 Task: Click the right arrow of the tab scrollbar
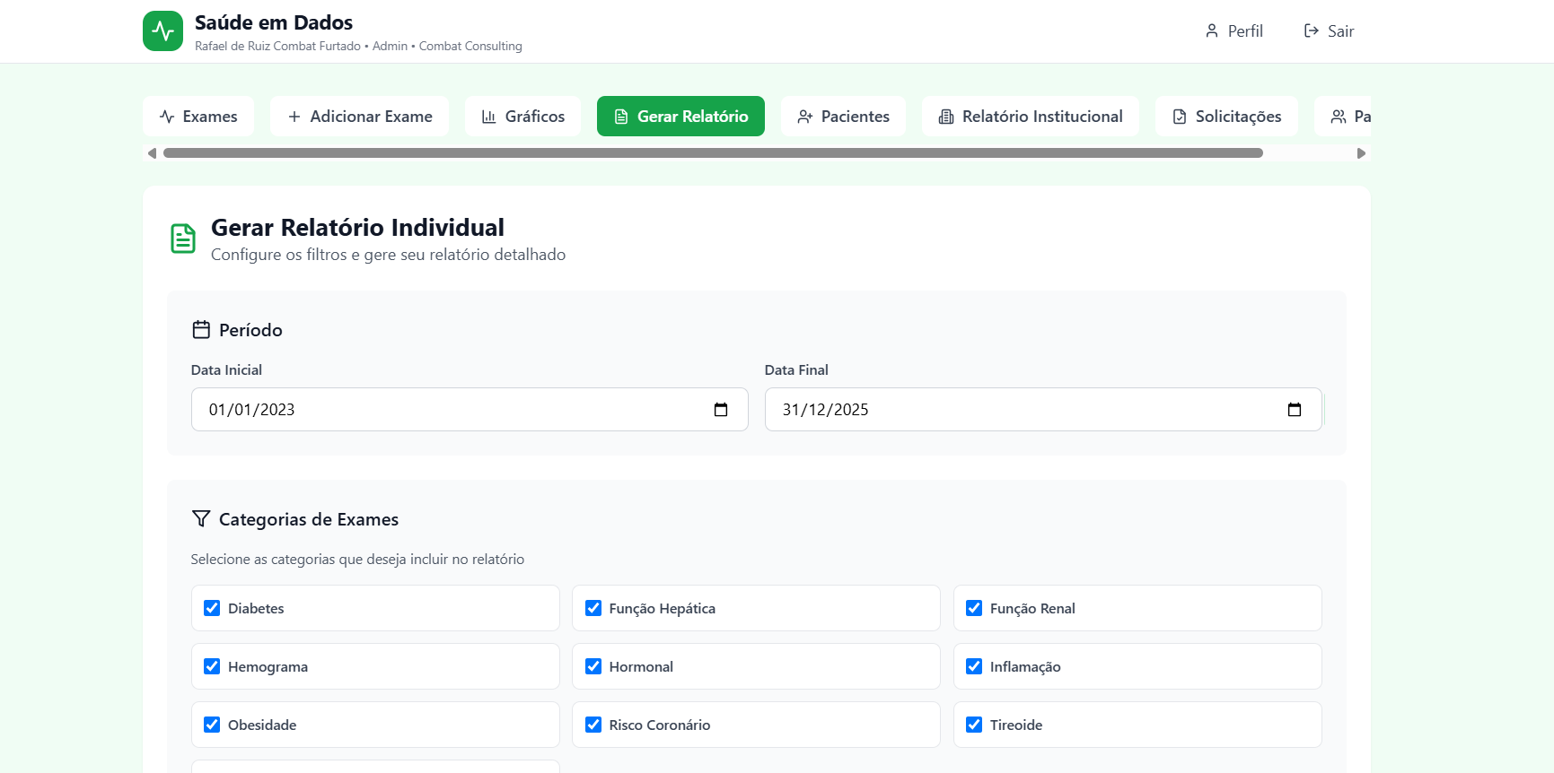coord(1361,153)
